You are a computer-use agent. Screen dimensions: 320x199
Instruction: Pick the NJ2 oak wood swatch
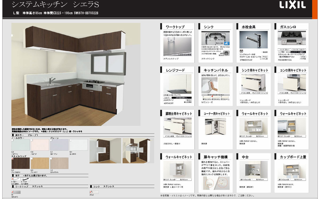[40, 163]
